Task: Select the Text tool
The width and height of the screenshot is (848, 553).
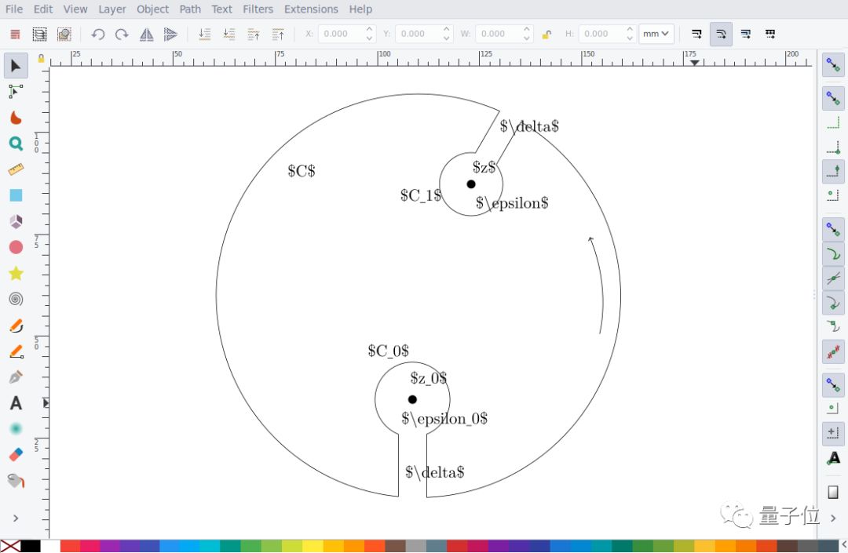Action: coord(16,403)
